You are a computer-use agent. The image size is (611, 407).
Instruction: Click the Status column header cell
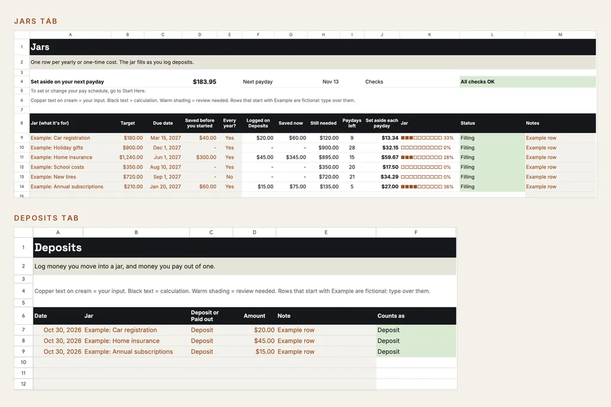[492, 123]
